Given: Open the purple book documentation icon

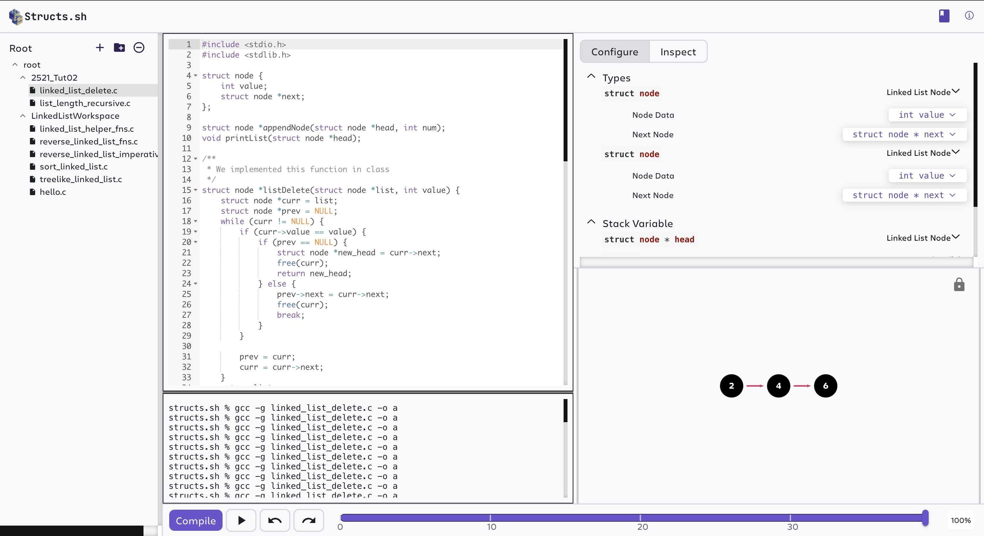Looking at the screenshot, I should pos(944,16).
